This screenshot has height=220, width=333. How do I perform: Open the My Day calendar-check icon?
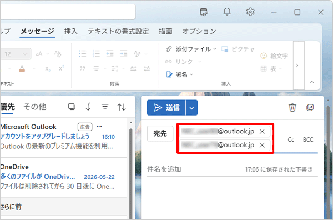pyautogui.click(x=204, y=12)
